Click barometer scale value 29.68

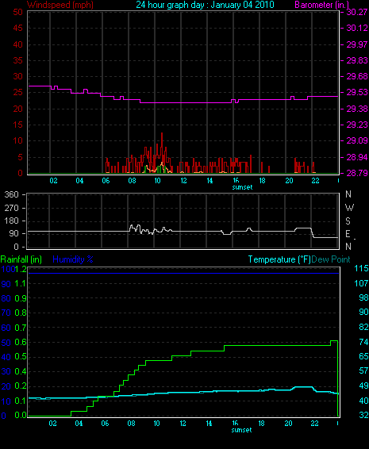pos(357,76)
